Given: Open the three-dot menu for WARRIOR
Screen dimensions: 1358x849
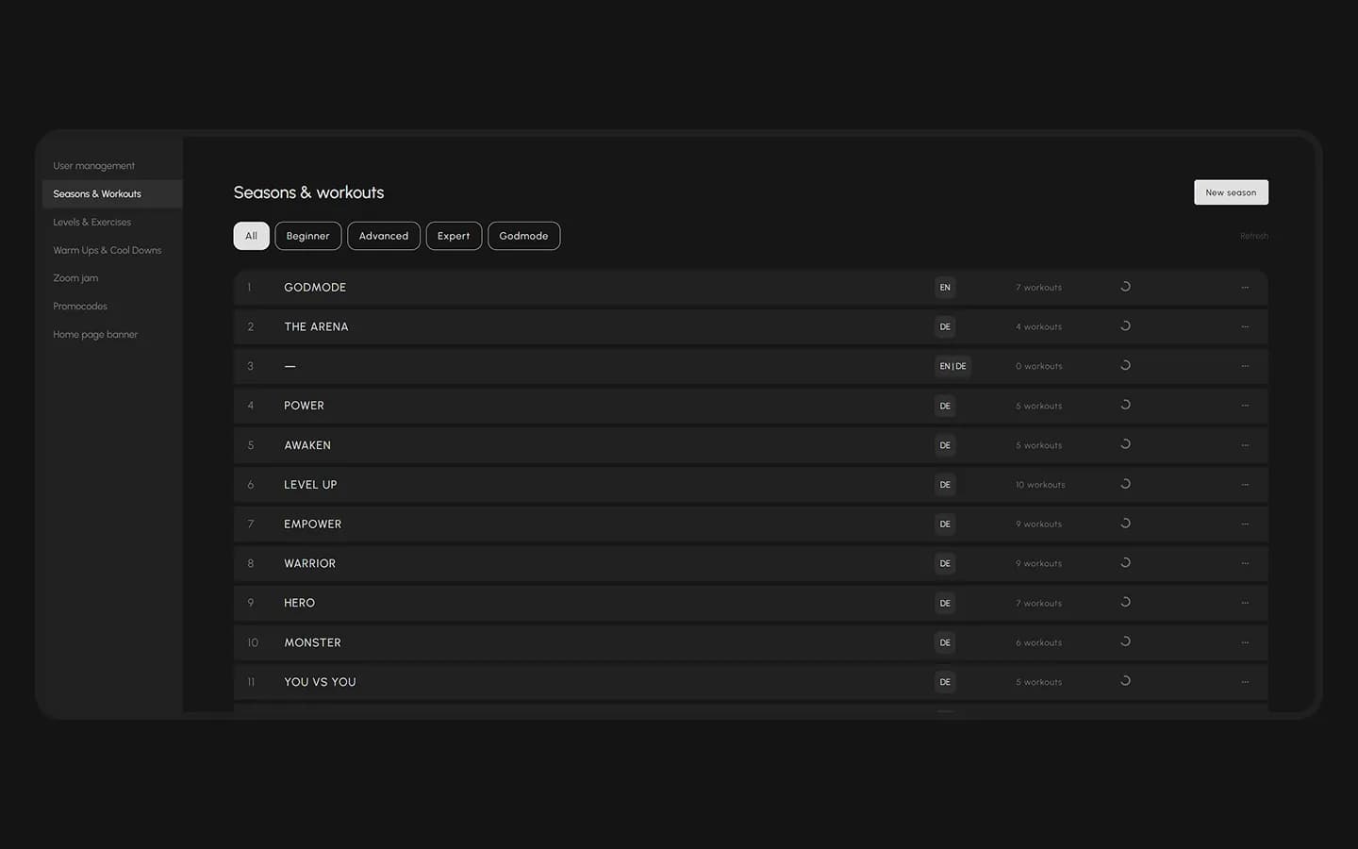Looking at the screenshot, I should (1245, 563).
